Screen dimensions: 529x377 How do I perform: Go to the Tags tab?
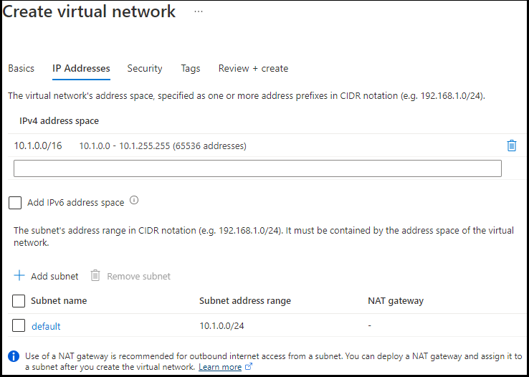[191, 69]
